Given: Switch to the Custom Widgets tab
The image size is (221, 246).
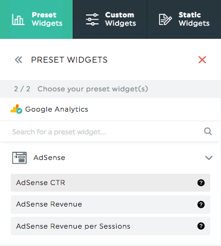Looking at the screenshot, I should 110,19.
